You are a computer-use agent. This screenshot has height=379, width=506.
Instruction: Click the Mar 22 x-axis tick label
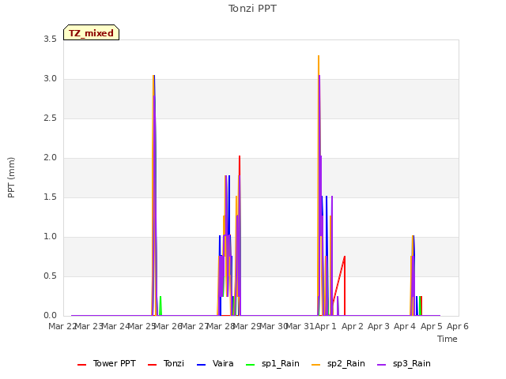62,326
